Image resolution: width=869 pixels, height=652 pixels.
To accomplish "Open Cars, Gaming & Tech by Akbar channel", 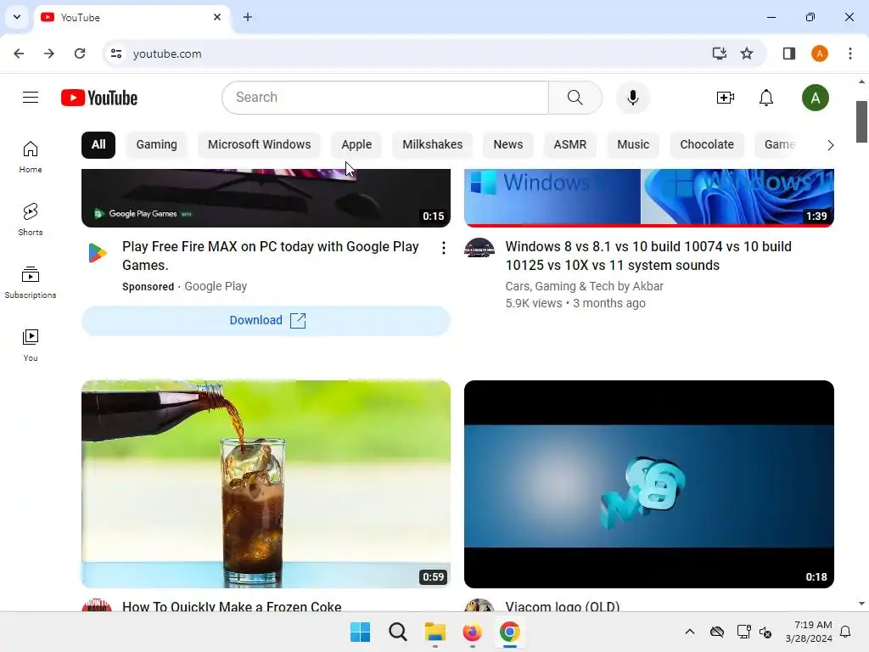I will tap(584, 286).
